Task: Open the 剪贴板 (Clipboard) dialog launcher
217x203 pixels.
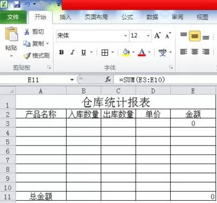Action: tap(49, 67)
